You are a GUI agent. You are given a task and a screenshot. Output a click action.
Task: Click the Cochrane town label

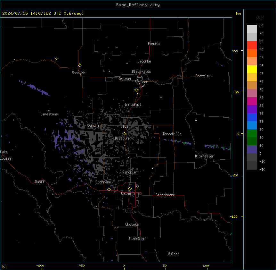click(x=103, y=182)
